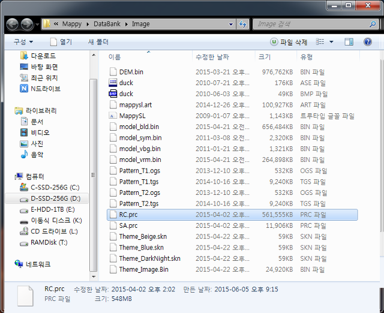Open the 사진 library
Image resolution: width=384 pixels, height=313 pixels.
pos(32,143)
